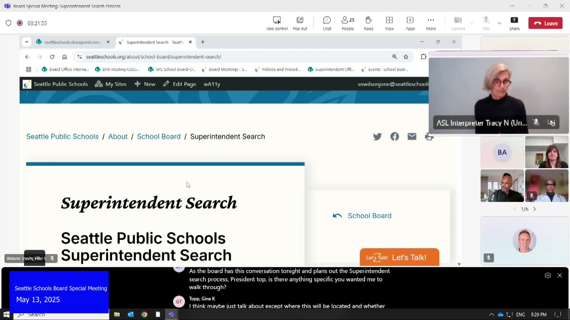Select the BA participant tile
The height and width of the screenshot is (320, 570).
pos(502,152)
